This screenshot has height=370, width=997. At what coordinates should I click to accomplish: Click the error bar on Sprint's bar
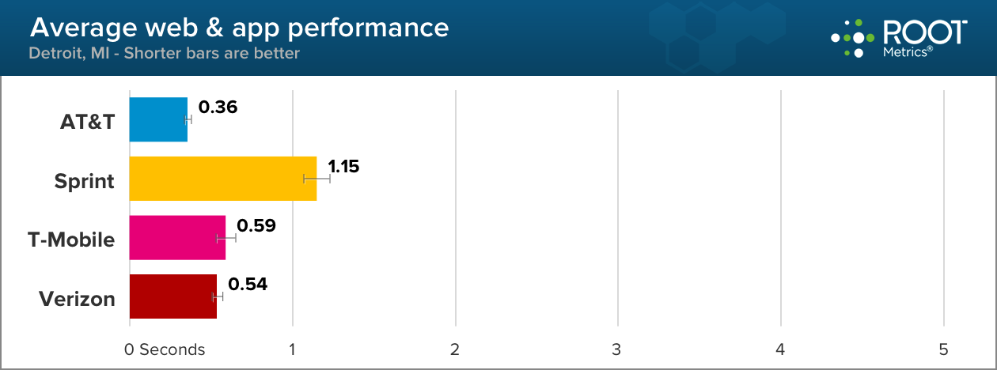pos(317,179)
